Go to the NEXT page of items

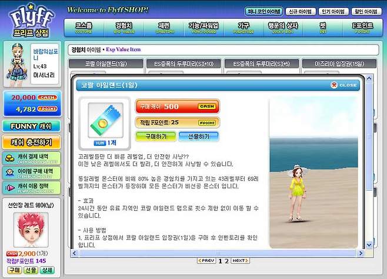click(x=239, y=260)
